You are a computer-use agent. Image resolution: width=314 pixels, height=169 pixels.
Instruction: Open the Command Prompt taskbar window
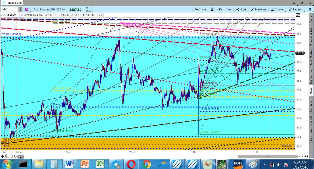pos(24,164)
